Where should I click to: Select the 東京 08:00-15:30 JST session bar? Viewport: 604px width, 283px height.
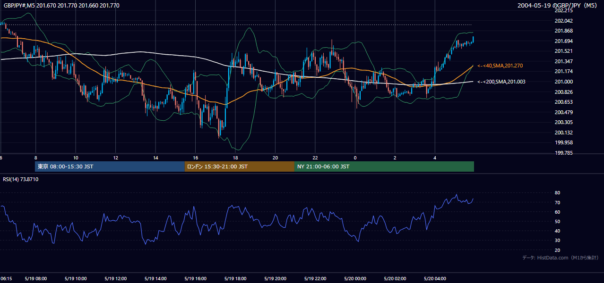pos(110,166)
